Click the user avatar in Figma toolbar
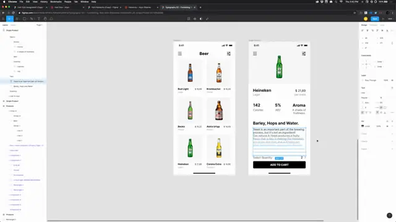The height and width of the screenshot is (222, 396). [x=366, y=18]
